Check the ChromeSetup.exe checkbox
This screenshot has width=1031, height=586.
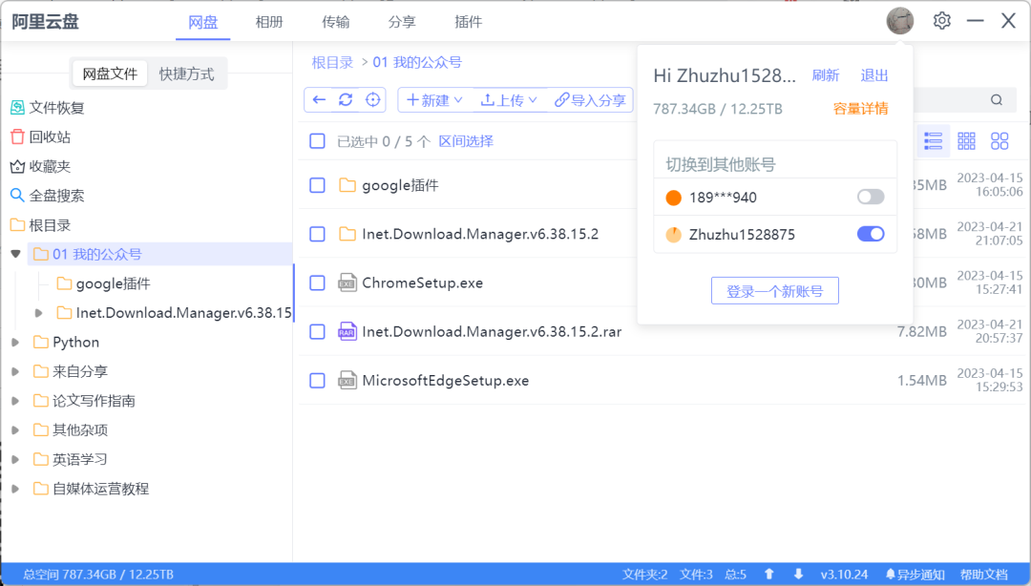[x=318, y=283]
